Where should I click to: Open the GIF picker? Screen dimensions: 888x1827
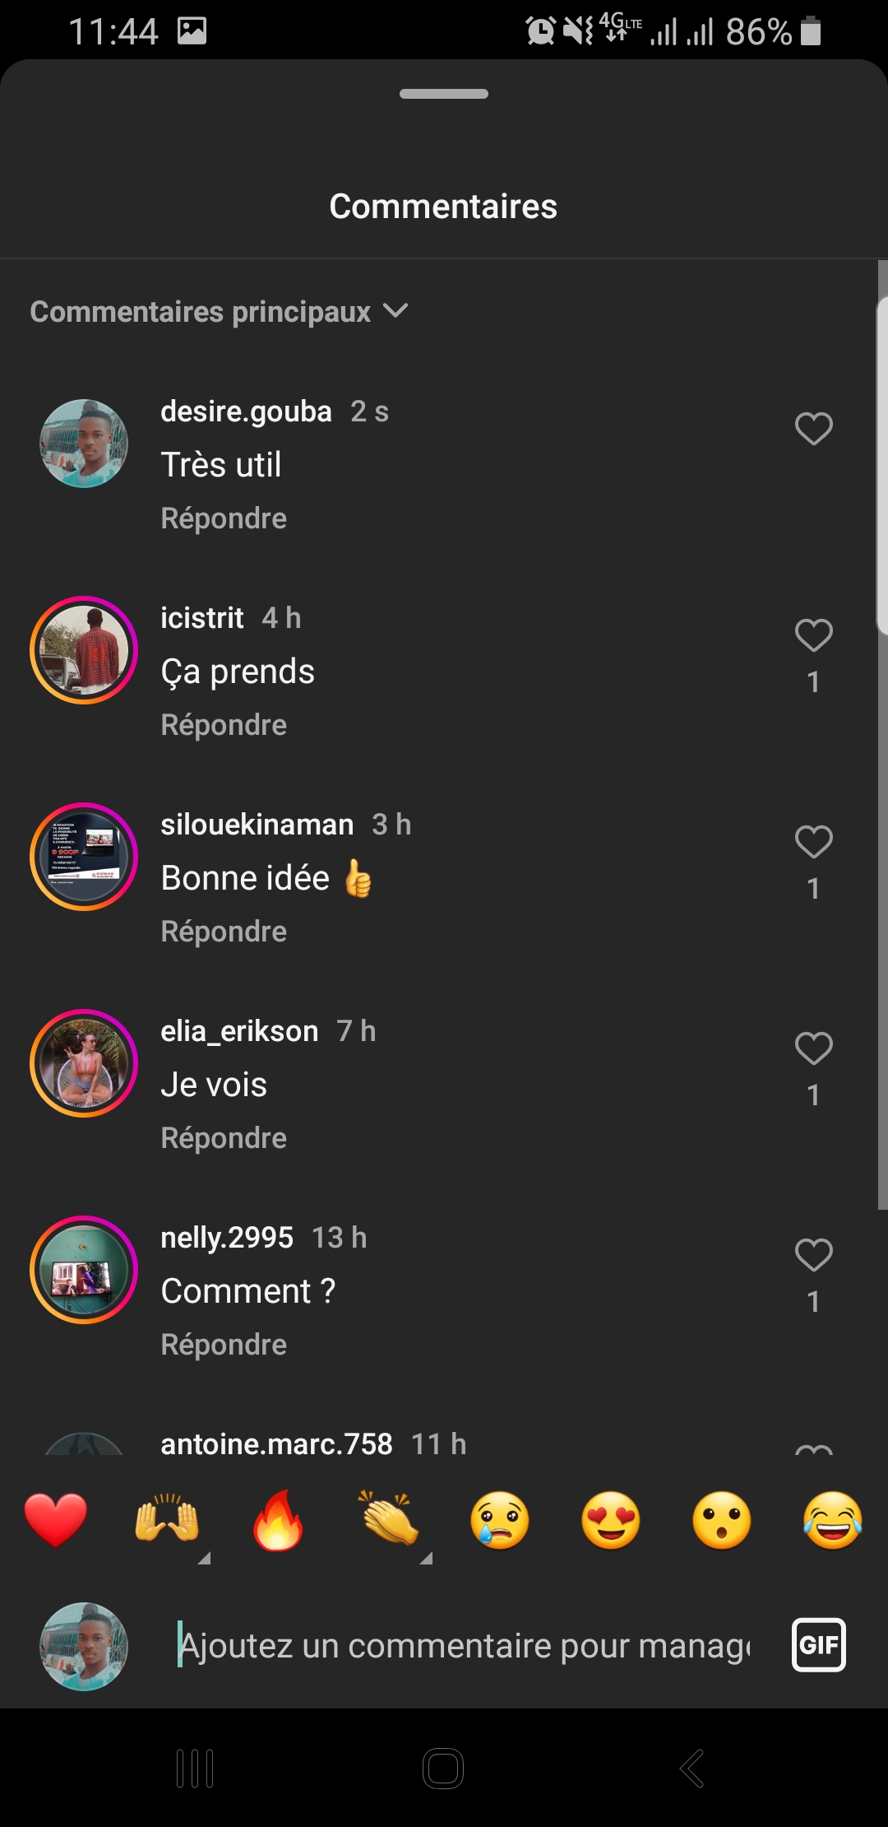(x=818, y=1645)
